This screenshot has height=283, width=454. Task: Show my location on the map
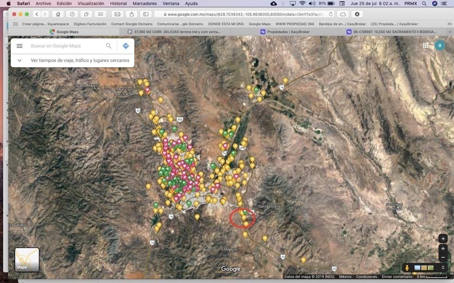pyautogui.click(x=443, y=238)
